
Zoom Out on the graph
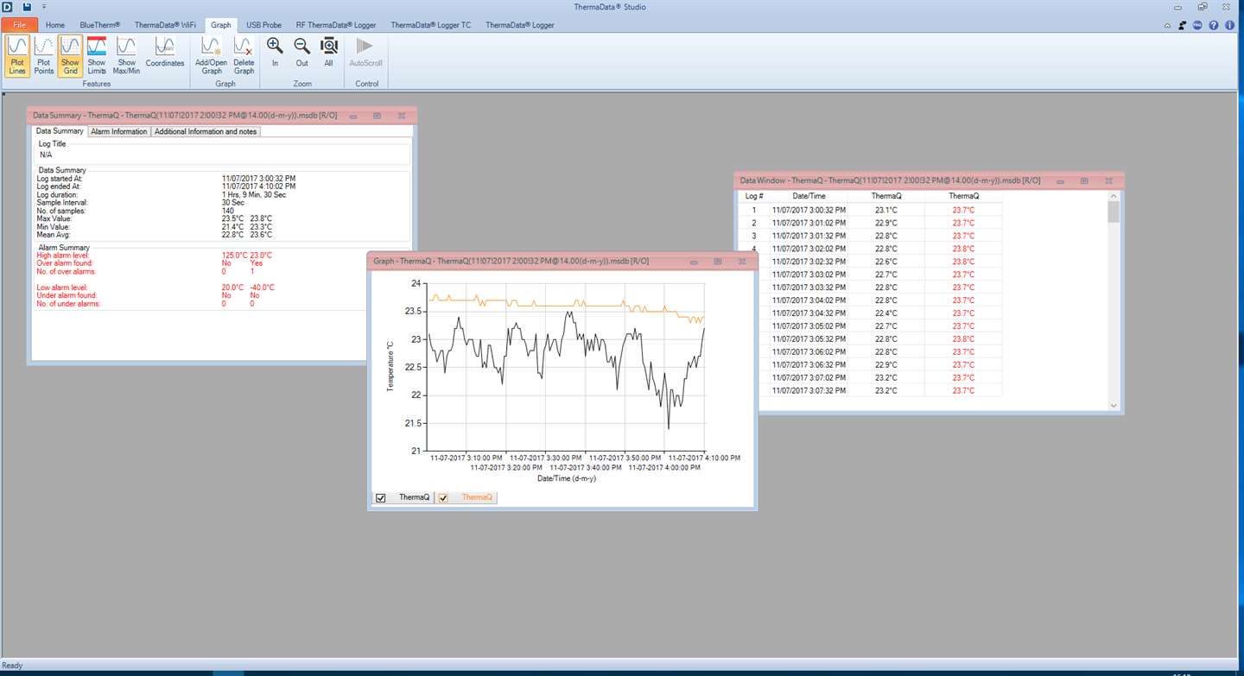tap(301, 52)
